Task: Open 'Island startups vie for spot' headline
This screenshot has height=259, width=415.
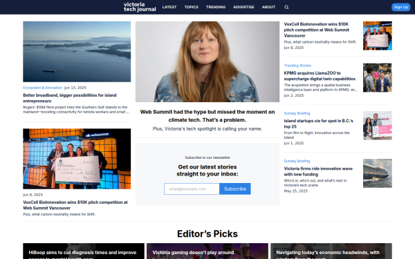Action: coord(318,124)
